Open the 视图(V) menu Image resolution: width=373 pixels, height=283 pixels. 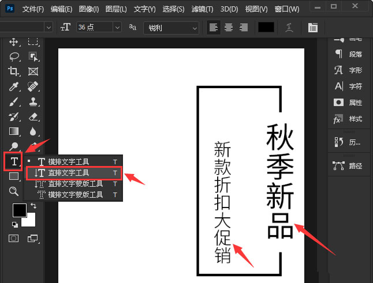point(256,9)
